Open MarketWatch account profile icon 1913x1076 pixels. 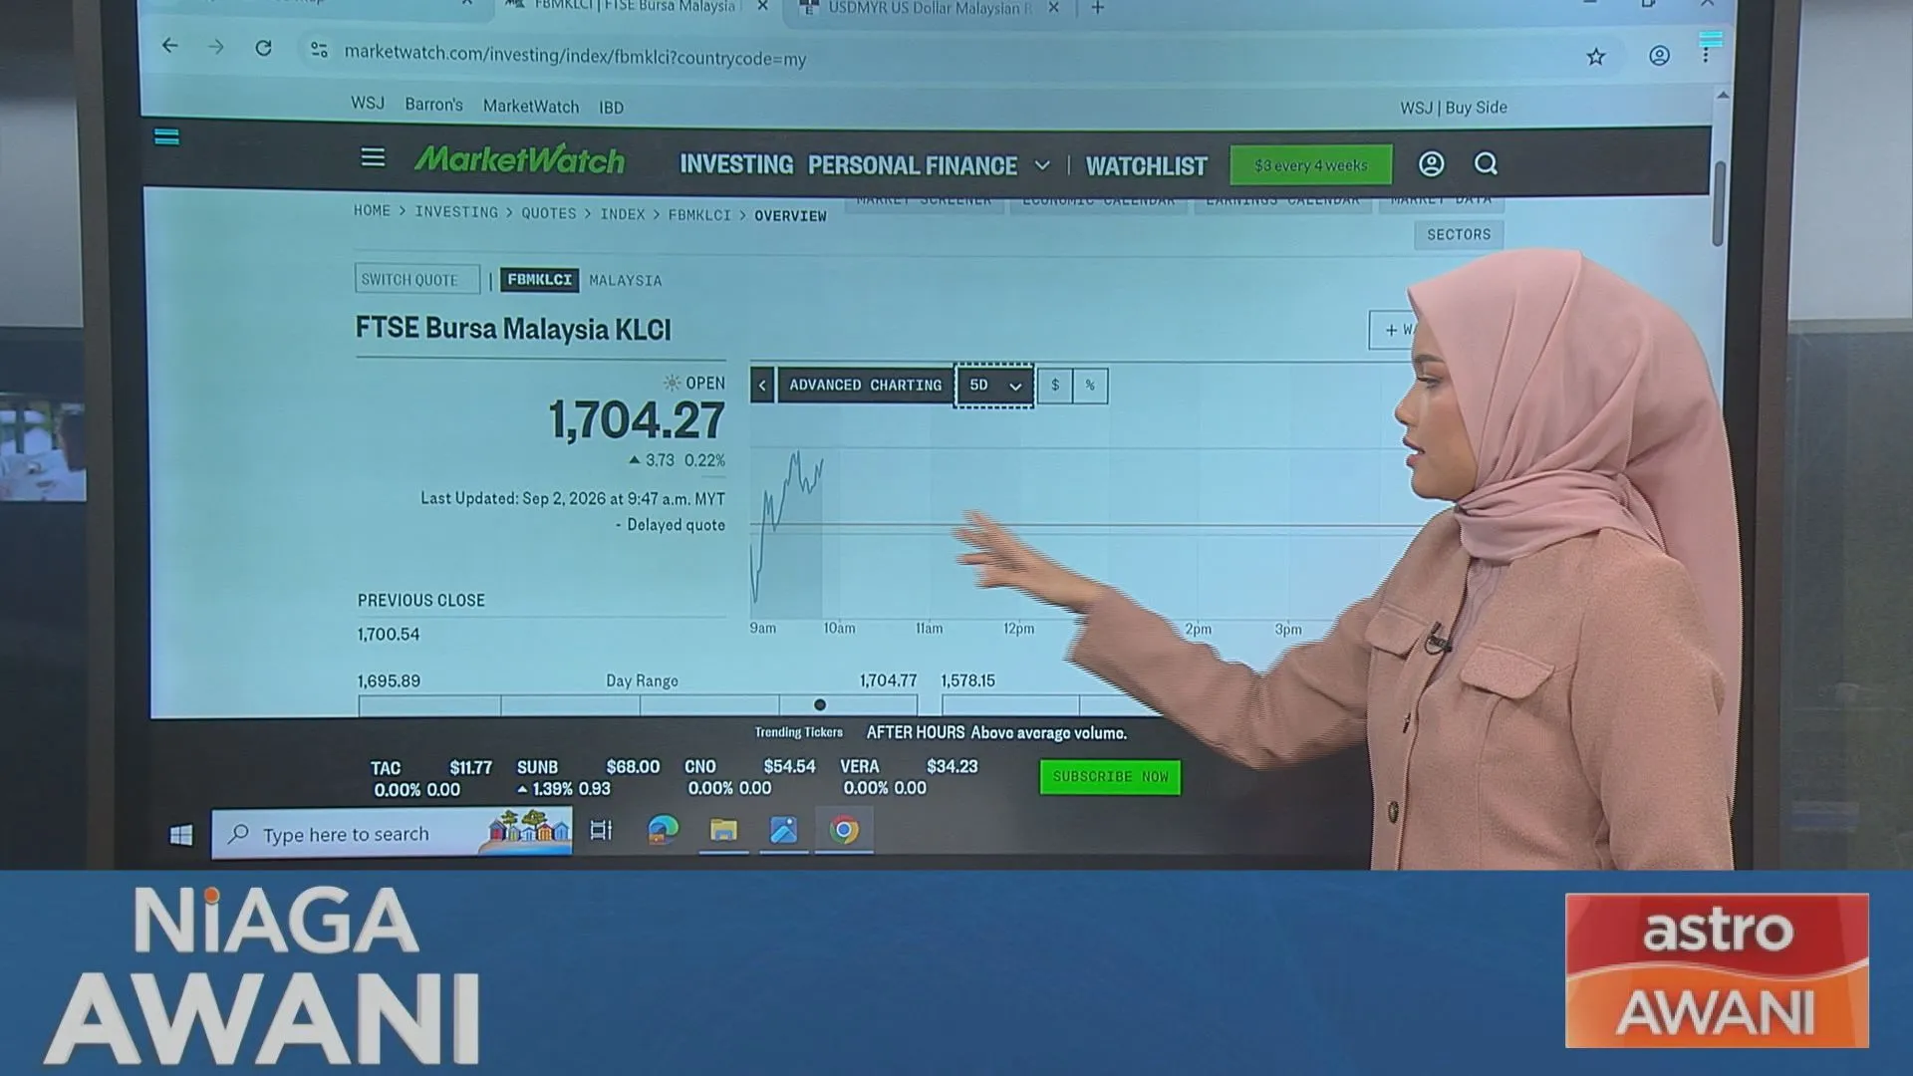click(x=1431, y=163)
